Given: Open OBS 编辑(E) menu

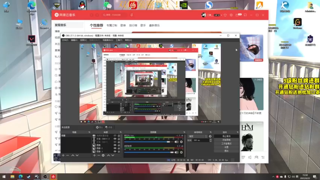Looking at the screenshot, I should [74, 40].
